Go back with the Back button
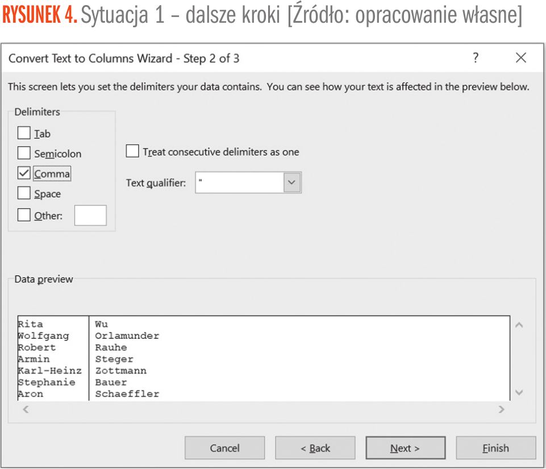 (315, 449)
